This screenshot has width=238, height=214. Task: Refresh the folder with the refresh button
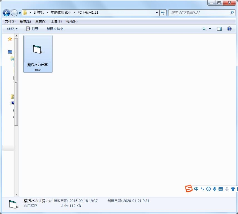[x=163, y=13]
